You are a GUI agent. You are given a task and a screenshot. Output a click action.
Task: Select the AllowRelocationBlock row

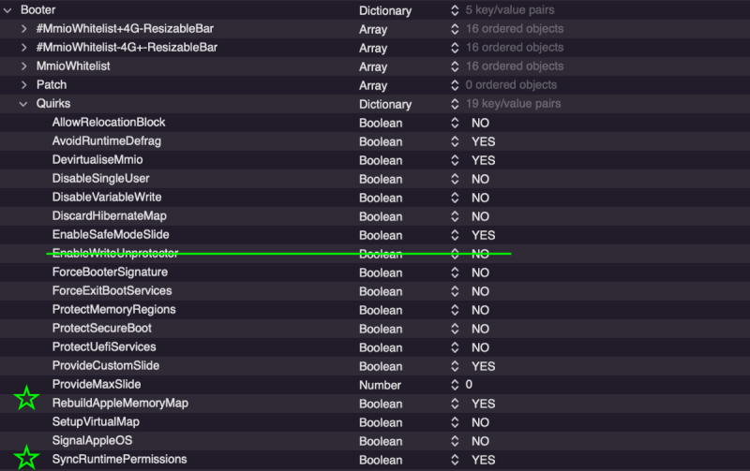tap(109, 123)
